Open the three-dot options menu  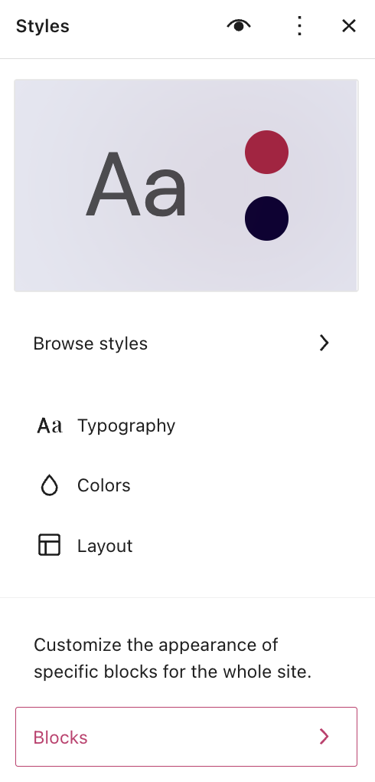coord(299,25)
